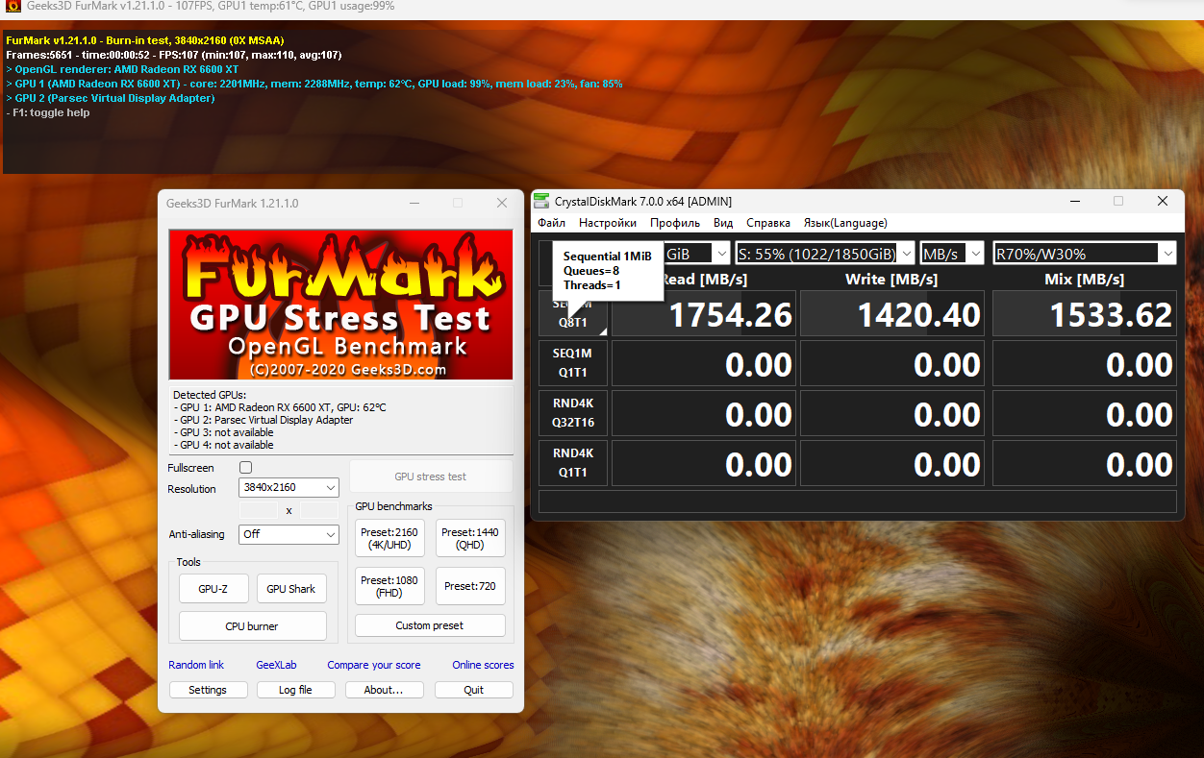This screenshot has height=758, width=1204.
Task: Launch GPU Shark tool
Action: [291, 589]
